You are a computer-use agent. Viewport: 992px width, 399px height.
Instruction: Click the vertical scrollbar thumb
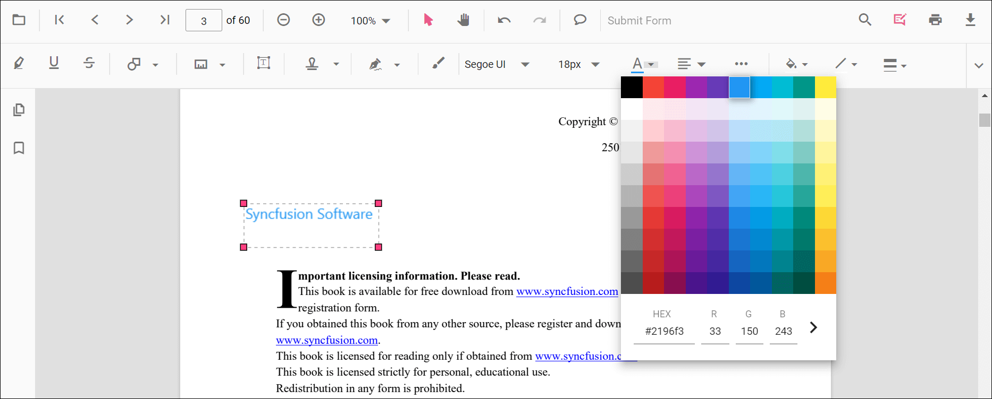click(x=985, y=120)
